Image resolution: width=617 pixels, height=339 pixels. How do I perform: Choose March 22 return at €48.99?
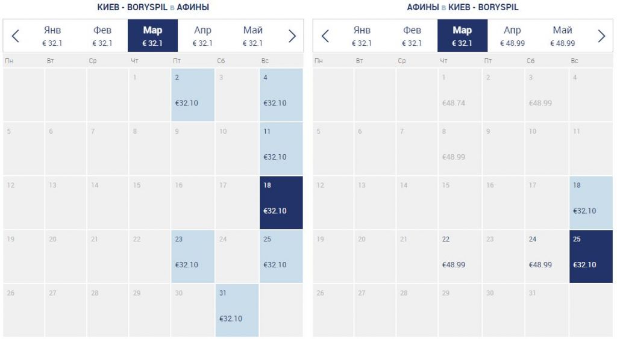tap(460, 257)
